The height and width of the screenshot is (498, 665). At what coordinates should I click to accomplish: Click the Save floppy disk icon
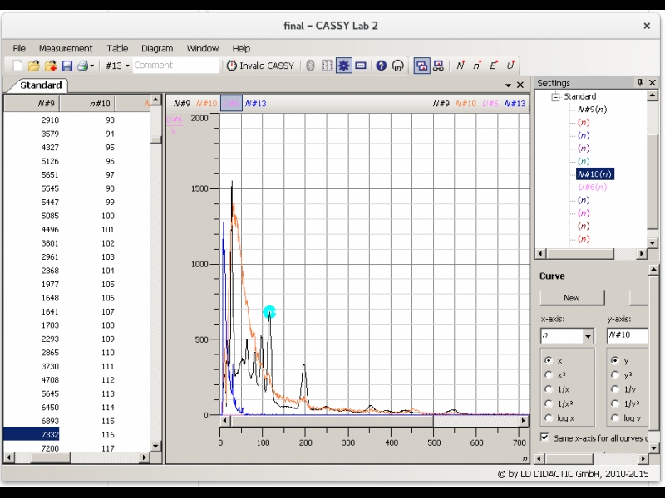point(66,66)
